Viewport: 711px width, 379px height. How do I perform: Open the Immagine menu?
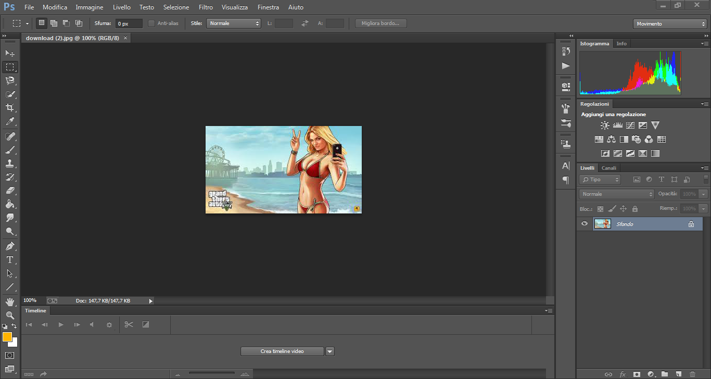click(x=90, y=7)
